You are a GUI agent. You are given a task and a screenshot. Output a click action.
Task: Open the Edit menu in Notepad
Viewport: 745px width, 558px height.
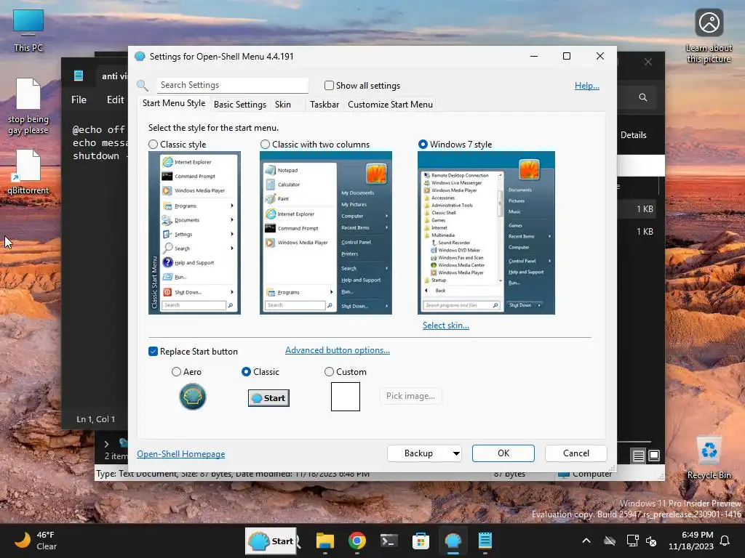115,100
